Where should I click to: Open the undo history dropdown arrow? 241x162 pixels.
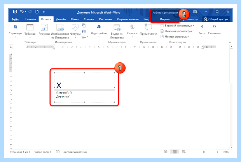[26, 12]
